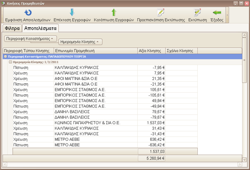Select the Πίστωση cell in the -7,95 € row
This screenshot has width=250, height=170.
click(33, 68)
